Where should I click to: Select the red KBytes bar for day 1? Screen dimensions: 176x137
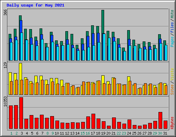[11, 117]
